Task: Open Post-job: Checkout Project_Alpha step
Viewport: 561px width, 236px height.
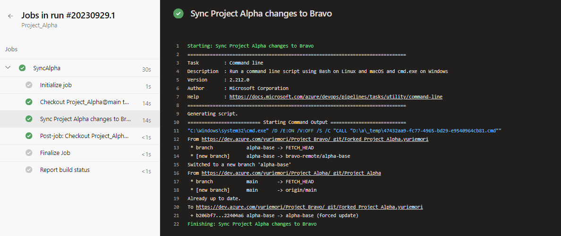Action: tap(80, 136)
